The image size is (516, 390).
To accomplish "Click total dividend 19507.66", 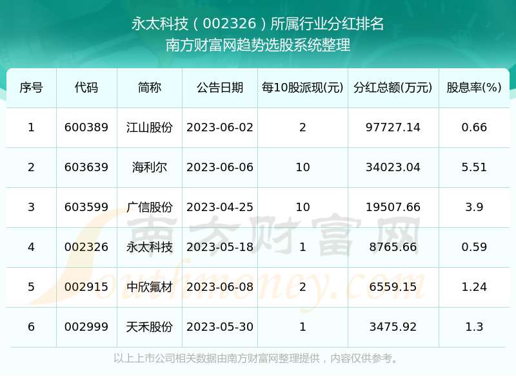I will click(x=393, y=207).
